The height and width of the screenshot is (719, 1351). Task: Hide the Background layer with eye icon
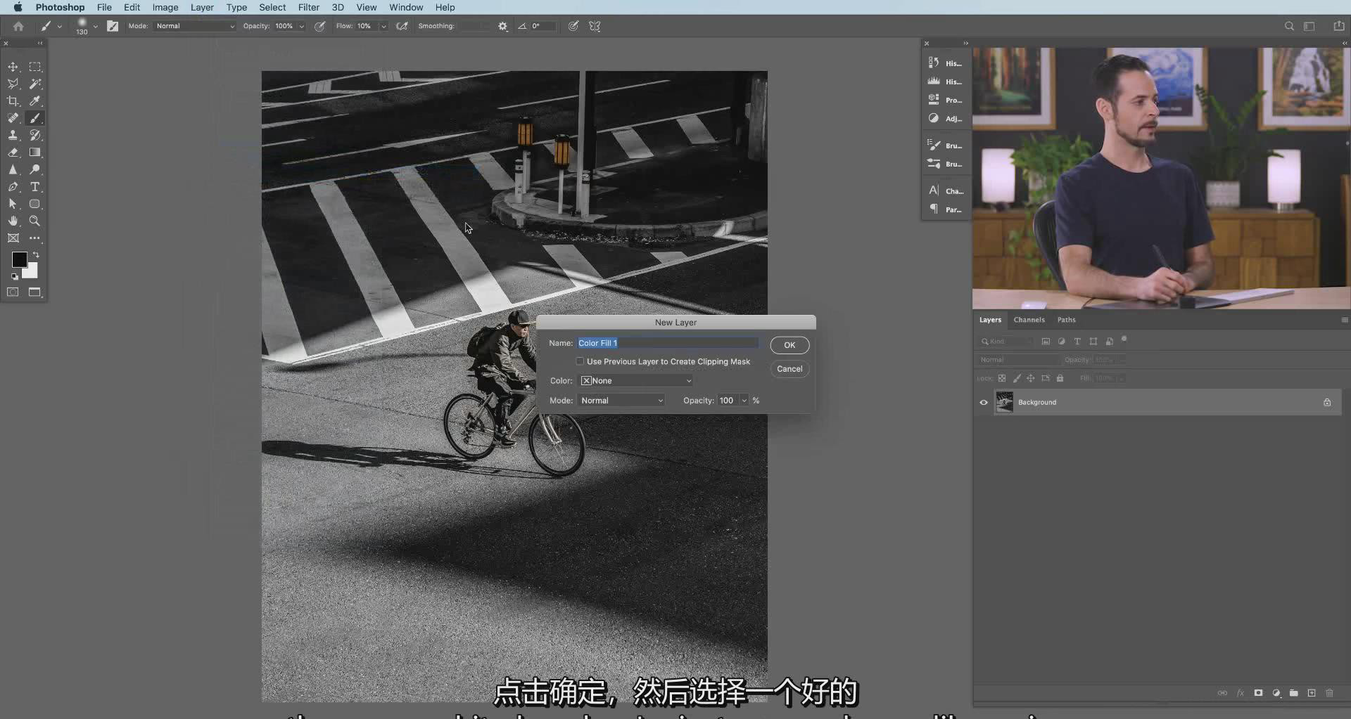tap(984, 403)
